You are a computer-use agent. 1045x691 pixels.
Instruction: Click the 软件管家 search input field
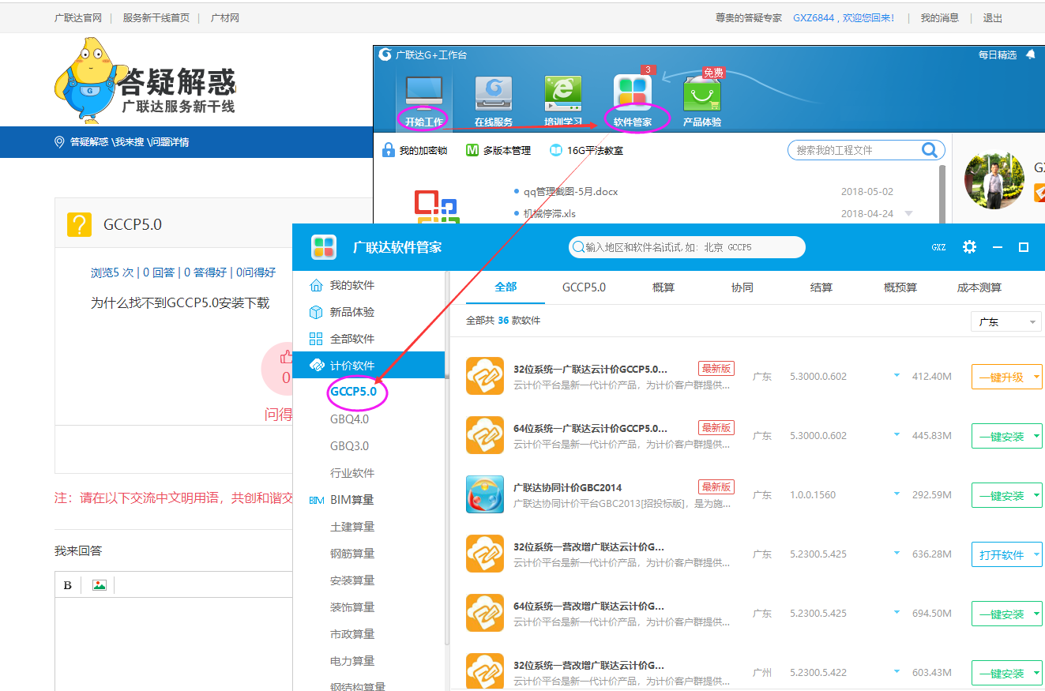(686, 247)
